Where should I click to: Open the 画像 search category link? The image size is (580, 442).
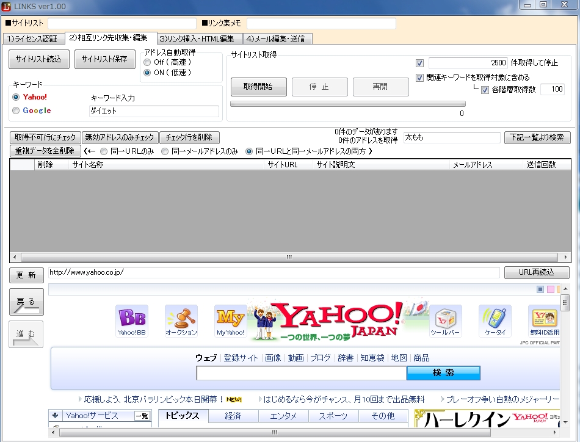coord(273,358)
